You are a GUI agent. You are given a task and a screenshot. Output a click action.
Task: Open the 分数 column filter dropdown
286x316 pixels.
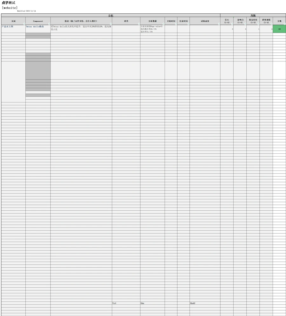[x=285, y=24]
